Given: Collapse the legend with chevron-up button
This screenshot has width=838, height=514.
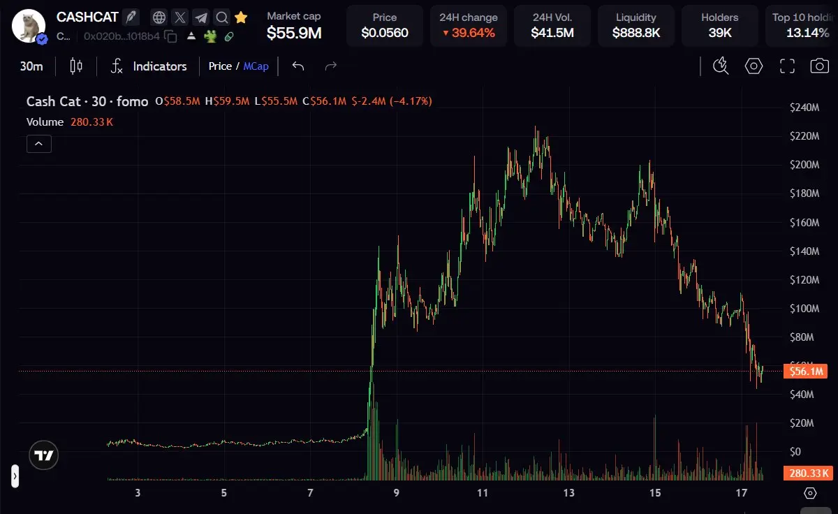Looking at the screenshot, I should click(38, 145).
